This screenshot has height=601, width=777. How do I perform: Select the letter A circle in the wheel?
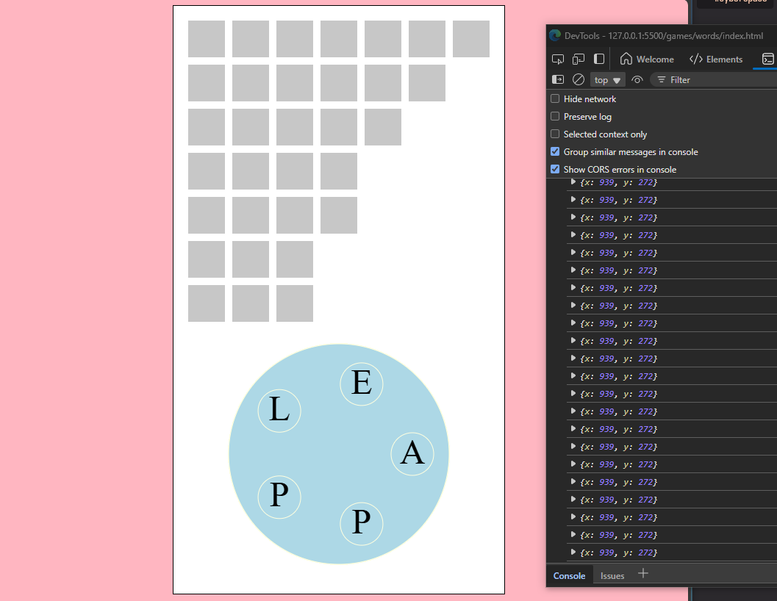[412, 454]
